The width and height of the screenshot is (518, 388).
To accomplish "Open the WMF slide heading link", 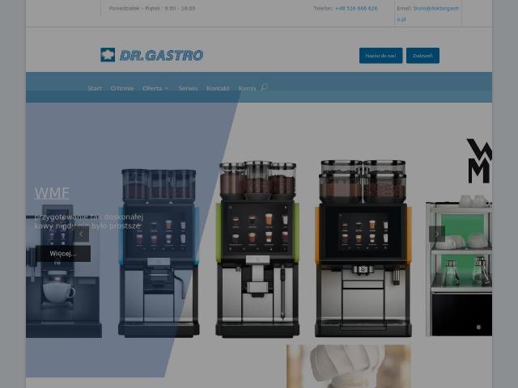I will (52, 193).
